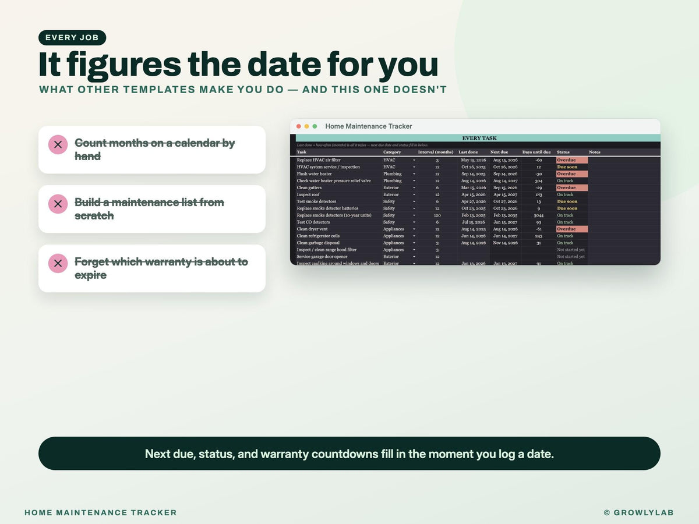Select the Overdue status for Replace HVAC air filter
This screenshot has width=699, height=524.
571,160
